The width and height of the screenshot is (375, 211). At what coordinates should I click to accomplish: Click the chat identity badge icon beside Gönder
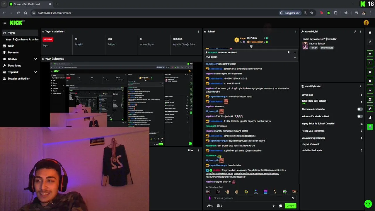click(280, 206)
